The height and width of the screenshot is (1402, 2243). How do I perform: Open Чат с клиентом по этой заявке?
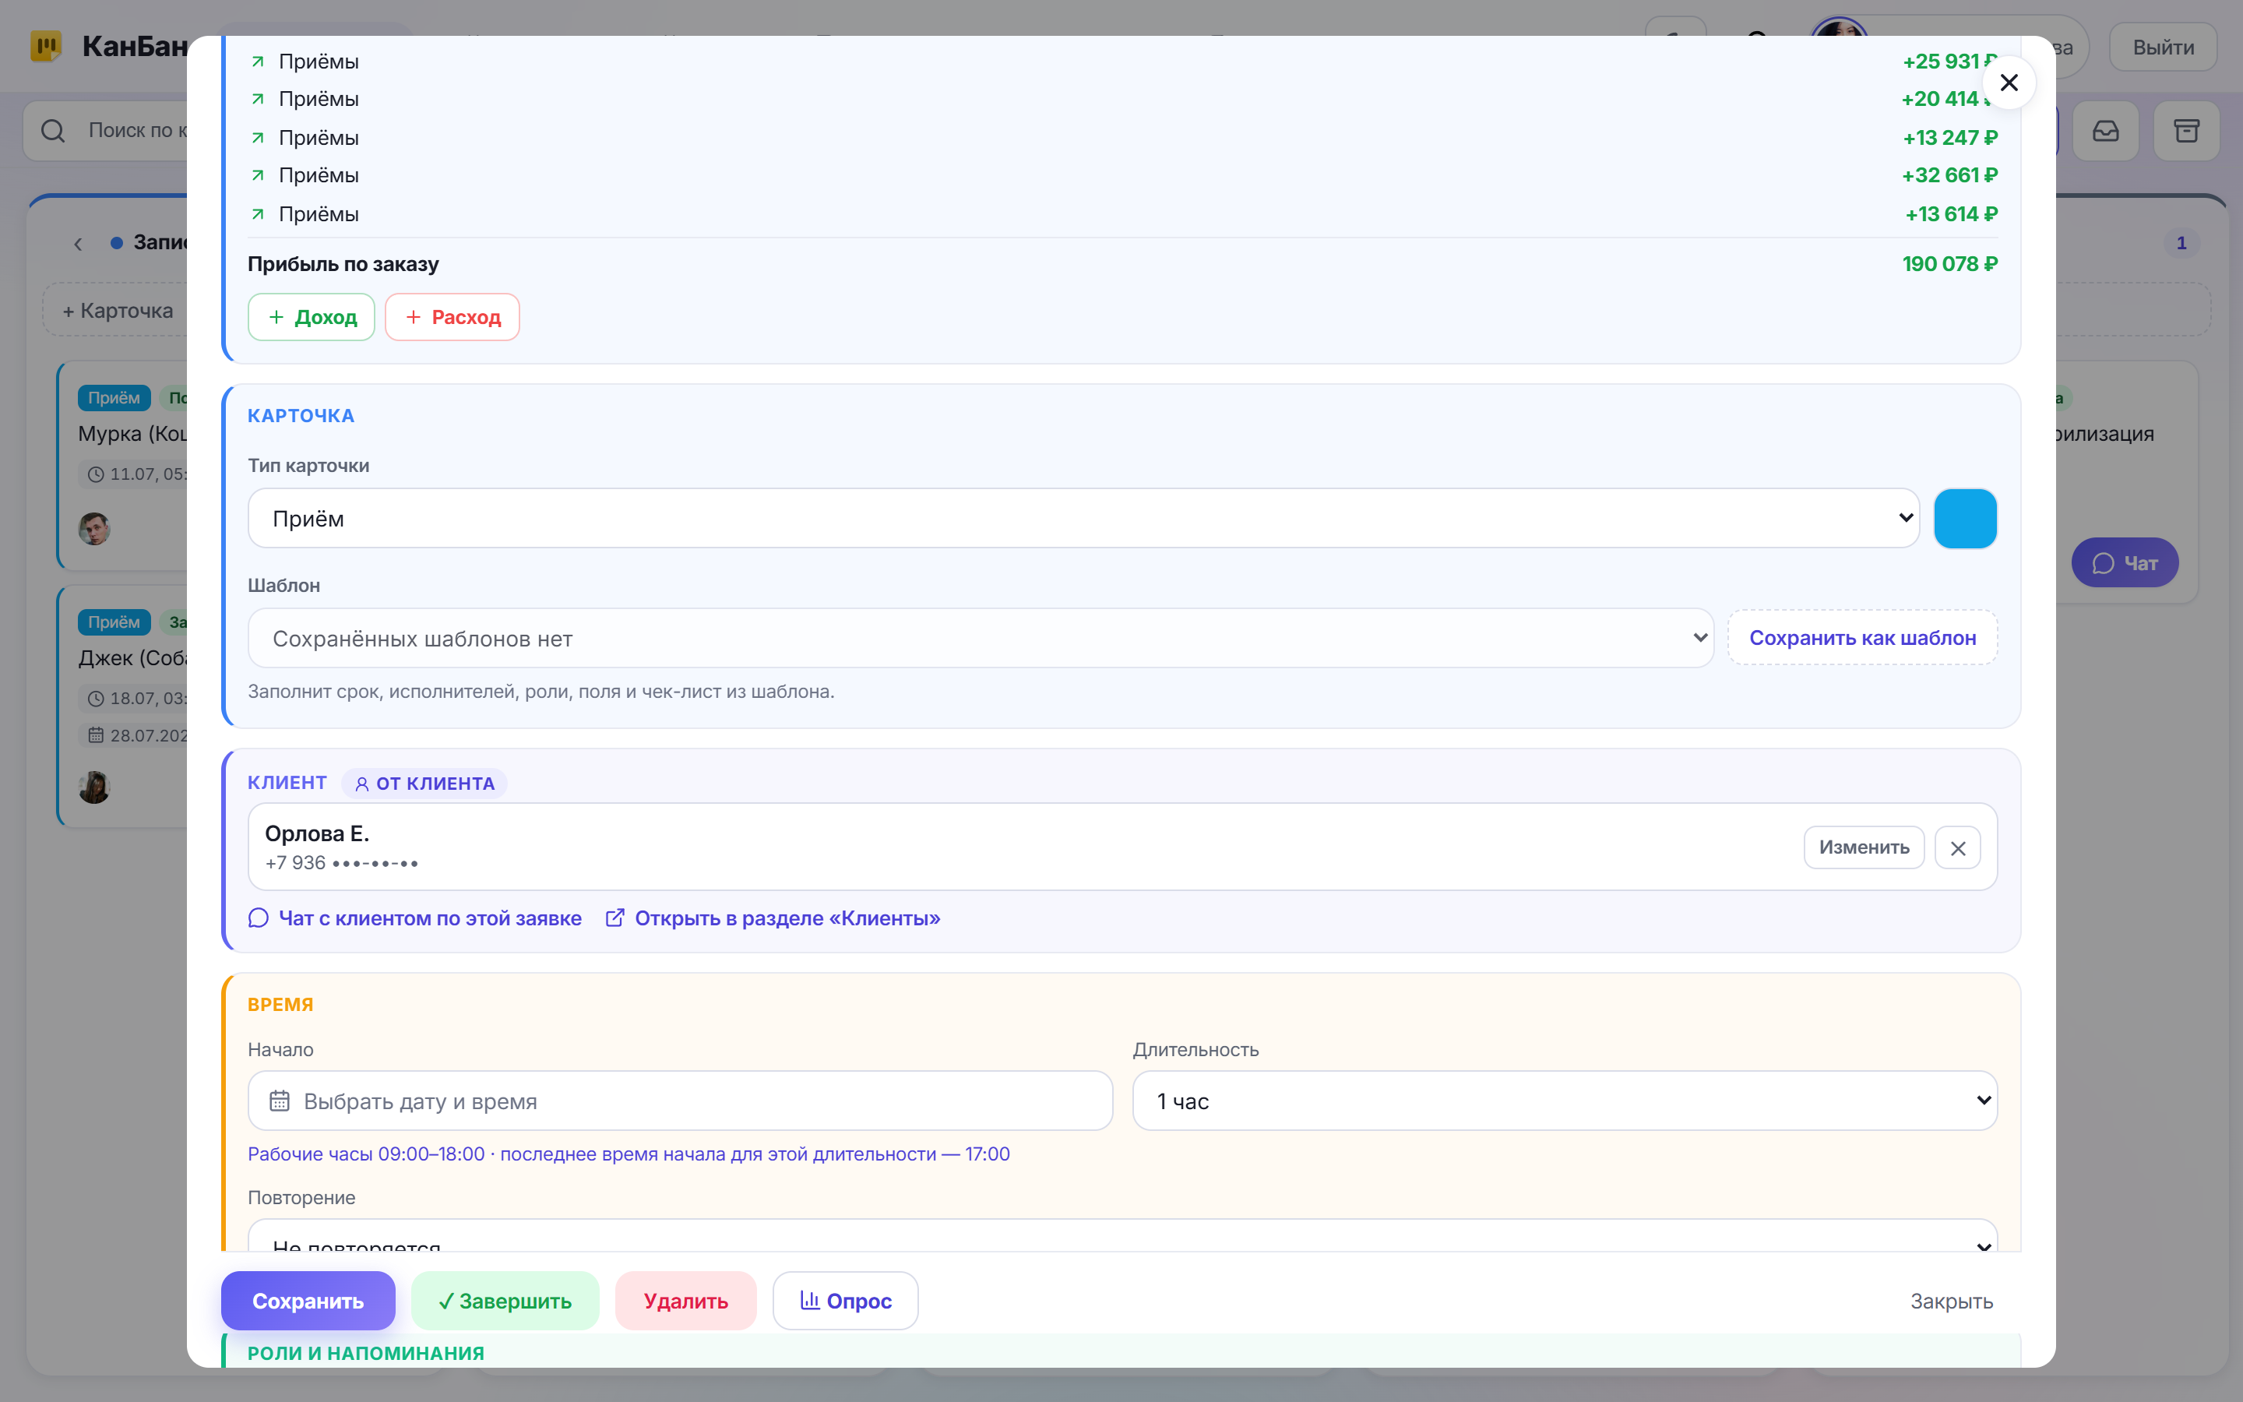[415, 918]
